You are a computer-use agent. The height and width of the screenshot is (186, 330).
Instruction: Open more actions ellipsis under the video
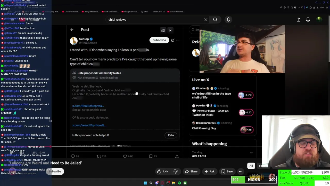click(x=241, y=172)
